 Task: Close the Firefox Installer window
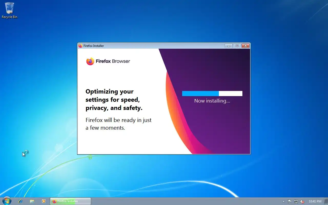point(245,46)
